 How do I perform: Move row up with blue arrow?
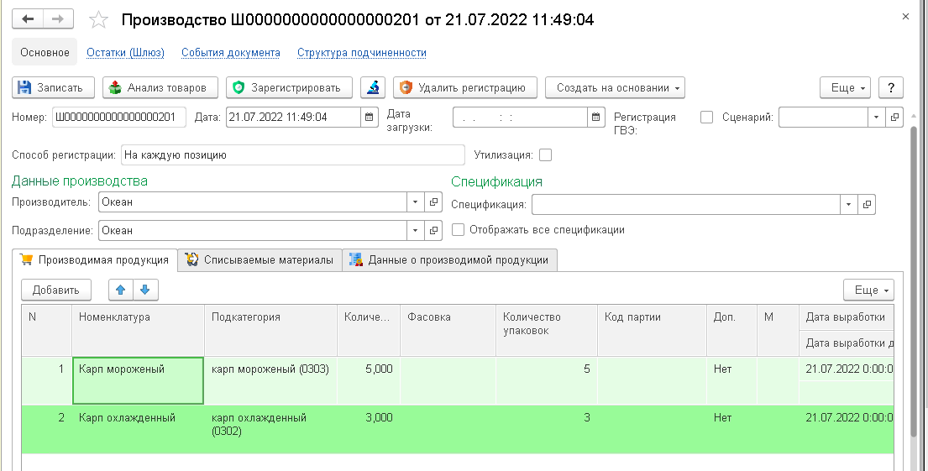(x=121, y=290)
